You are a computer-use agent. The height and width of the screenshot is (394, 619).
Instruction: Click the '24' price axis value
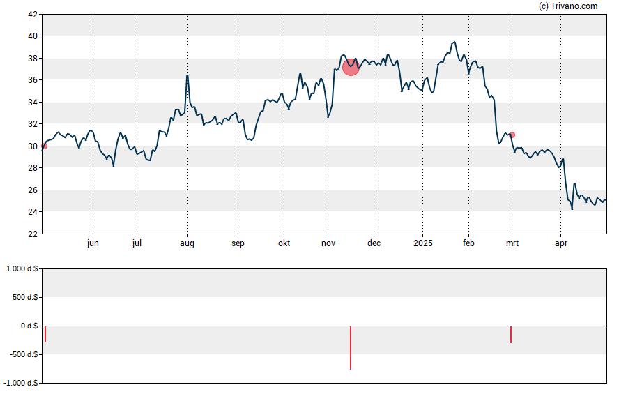click(x=33, y=212)
